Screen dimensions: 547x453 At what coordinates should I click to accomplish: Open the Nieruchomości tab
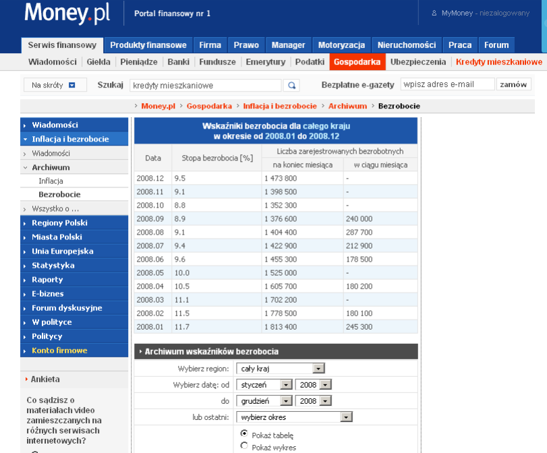click(x=407, y=45)
